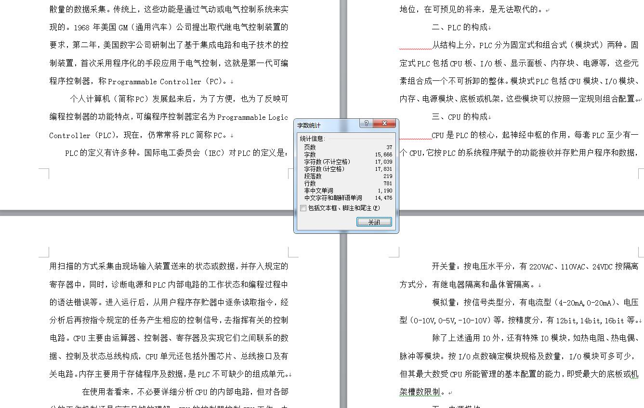
Task: Click the 字符数(计空格) 17,831 row
Action: (348, 169)
